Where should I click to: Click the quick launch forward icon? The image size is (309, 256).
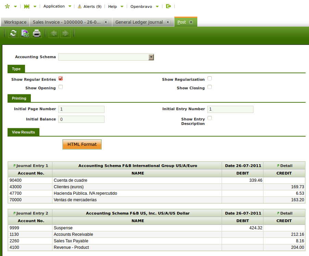(x=27, y=7)
